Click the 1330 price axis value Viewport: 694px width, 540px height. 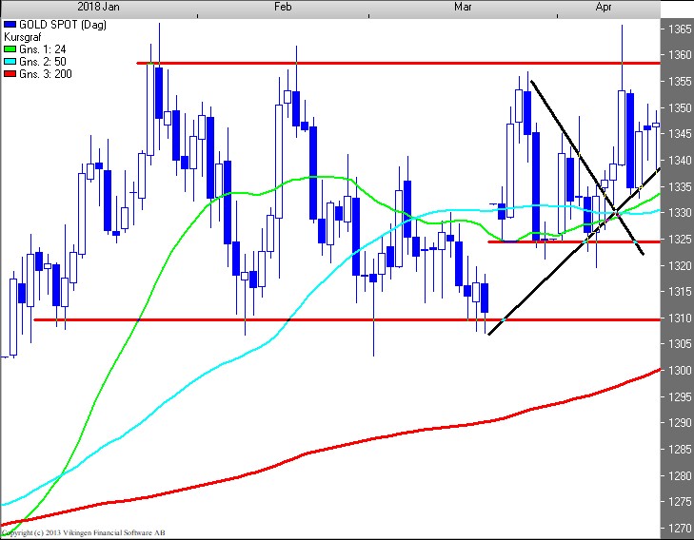tap(680, 213)
